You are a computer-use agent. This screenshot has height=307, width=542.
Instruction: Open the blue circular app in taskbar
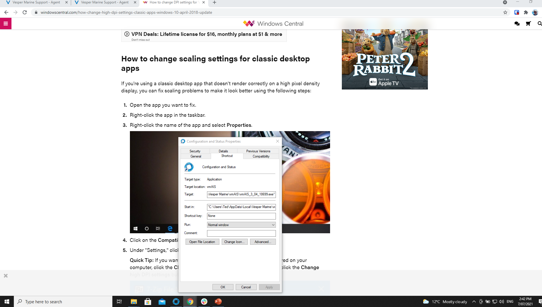click(176, 302)
